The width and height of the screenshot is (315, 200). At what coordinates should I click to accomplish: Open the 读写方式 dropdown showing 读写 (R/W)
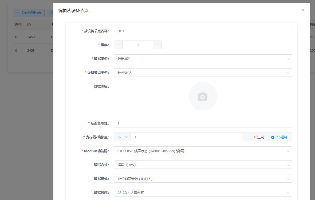tap(203, 165)
